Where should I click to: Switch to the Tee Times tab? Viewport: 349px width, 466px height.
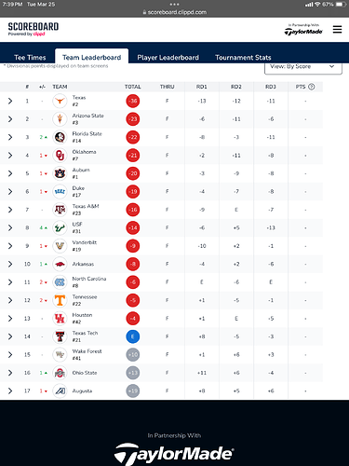[x=30, y=58]
